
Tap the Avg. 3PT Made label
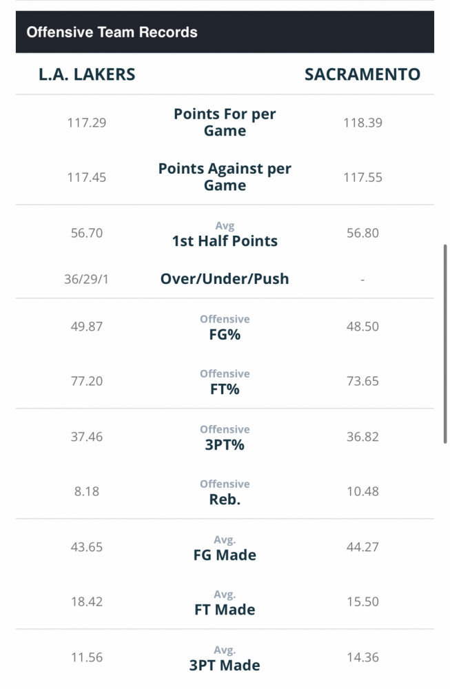(x=225, y=665)
